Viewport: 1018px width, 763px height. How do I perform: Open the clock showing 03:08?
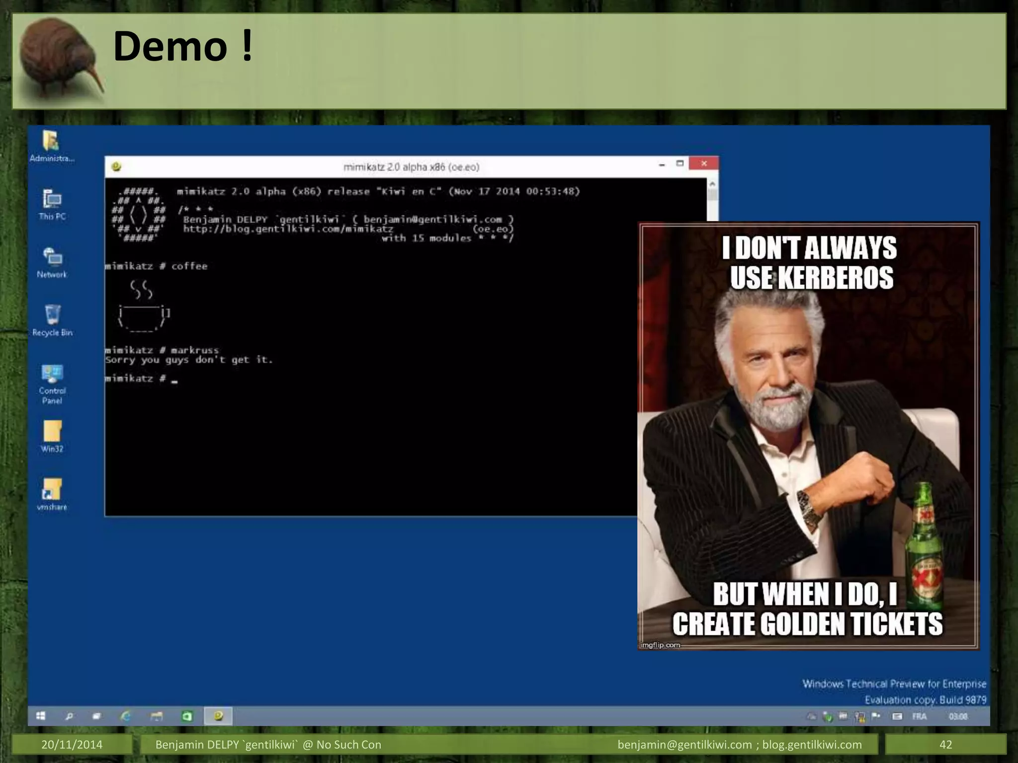tap(958, 716)
